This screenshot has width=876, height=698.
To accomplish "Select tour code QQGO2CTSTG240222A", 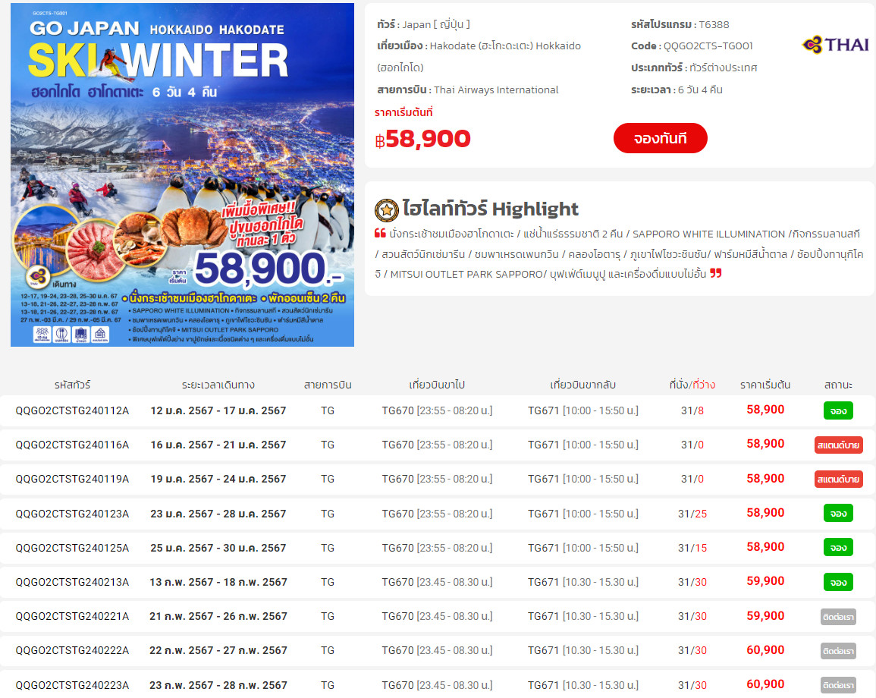I will coord(72,650).
